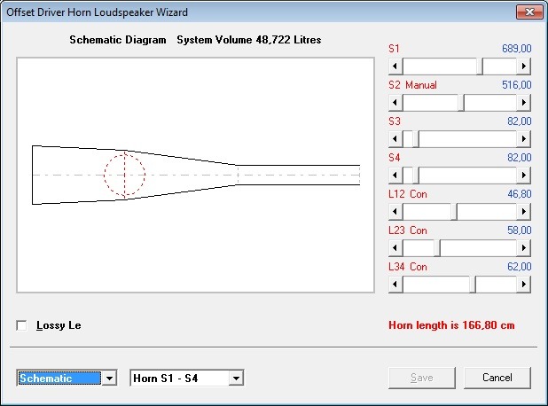This screenshot has height=406, width=548.
Task: Increase S2 with the right arrow
Action: click(x=523, y=102)
